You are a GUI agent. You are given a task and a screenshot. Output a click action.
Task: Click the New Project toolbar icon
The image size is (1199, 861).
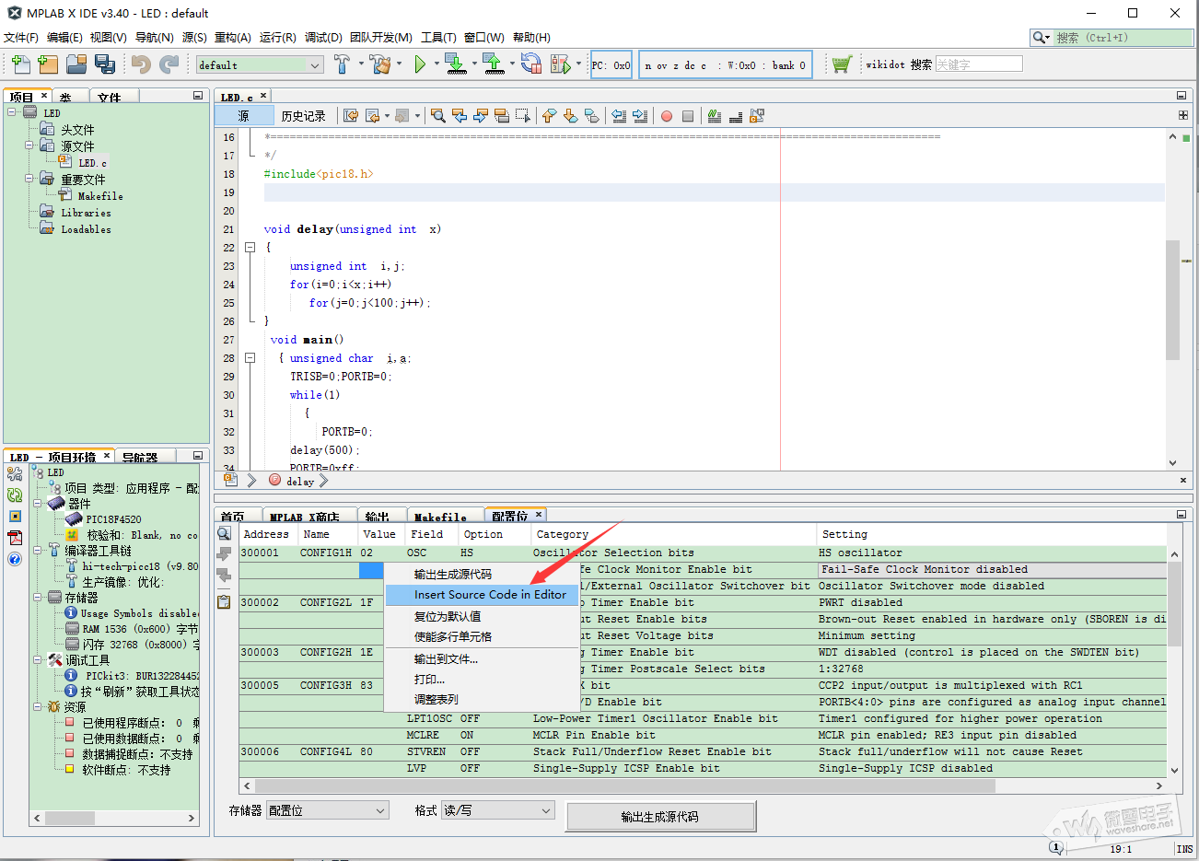tap(48, 64)
